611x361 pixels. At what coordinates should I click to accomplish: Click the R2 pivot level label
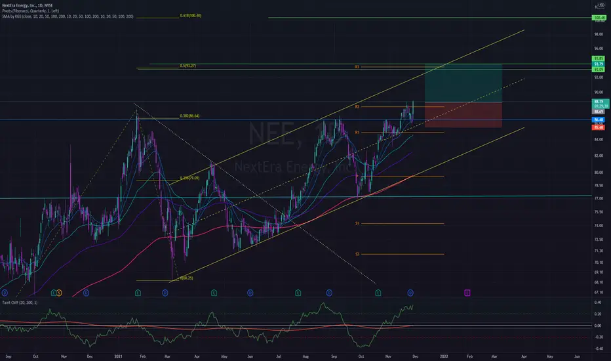coord(357,106)
